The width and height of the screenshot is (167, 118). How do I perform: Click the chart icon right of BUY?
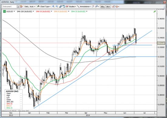click(x=113, y=6)
